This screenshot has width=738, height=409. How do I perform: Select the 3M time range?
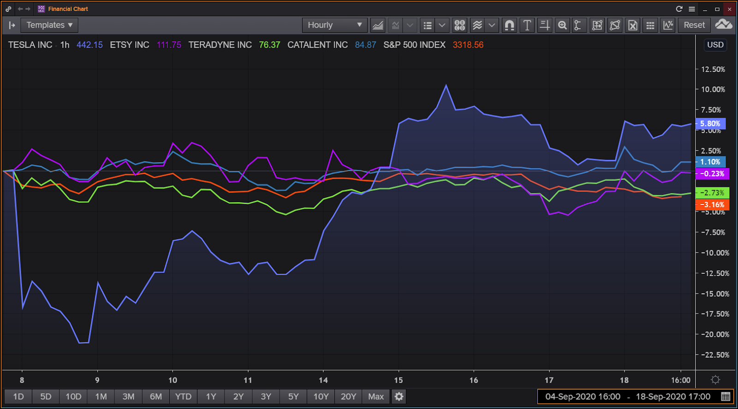[128, 397]
